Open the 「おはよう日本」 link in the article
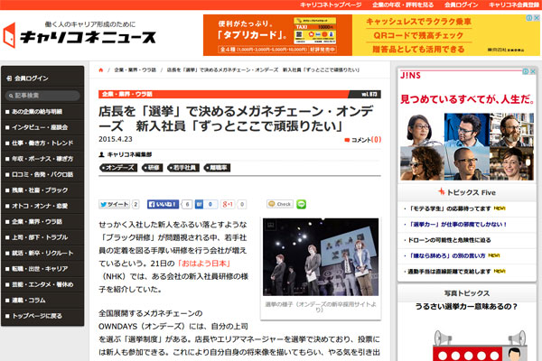Image resolution: width=542 pixels, height=361 pixels. pos(204,264)
